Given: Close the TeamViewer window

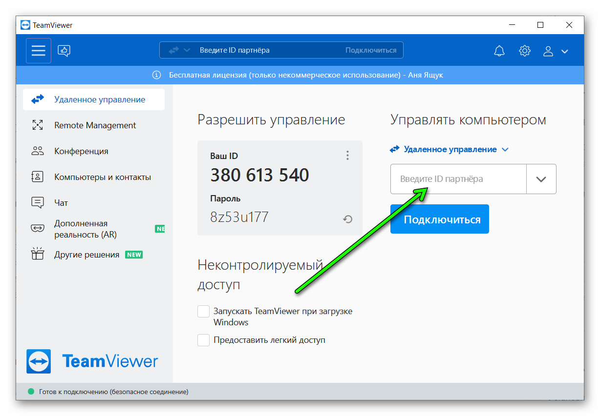Looking at the screenshot, I should (x=569, y=25).
